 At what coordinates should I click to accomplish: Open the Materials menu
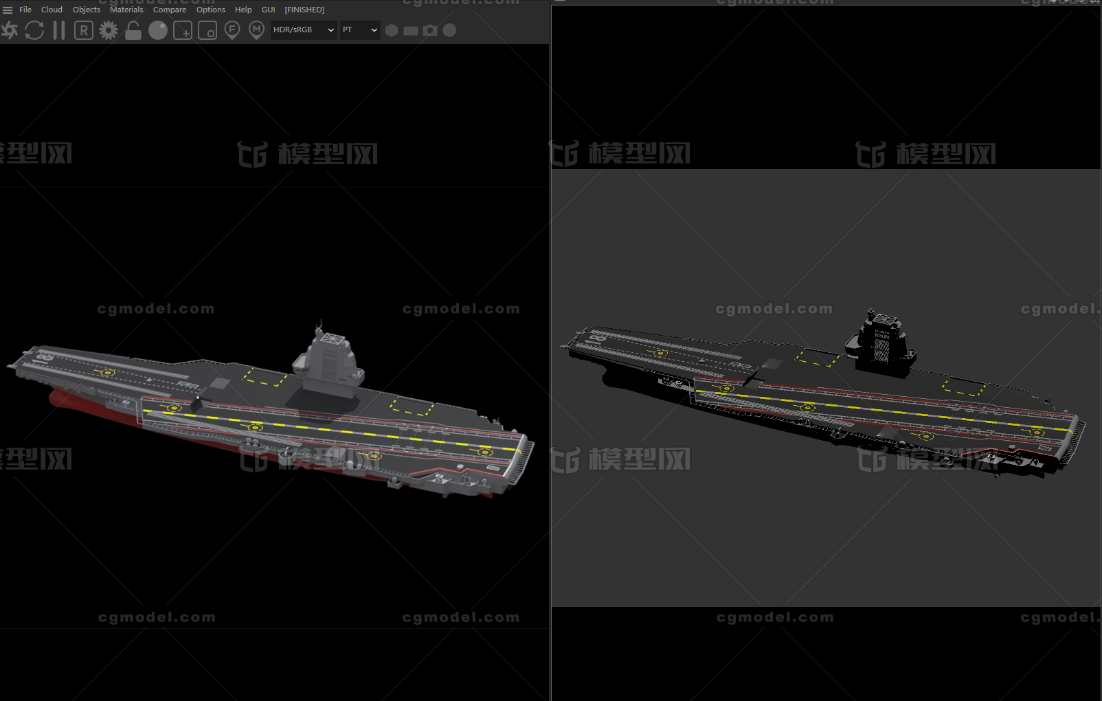pyautogui.click(x=126, y=10)
